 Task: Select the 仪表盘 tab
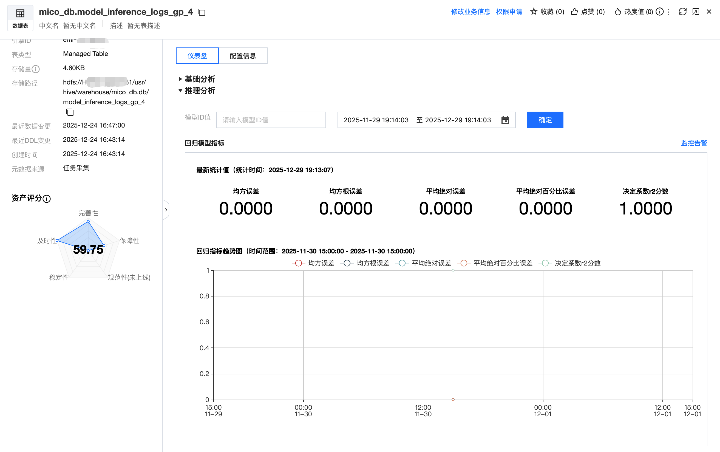(197, 56)
